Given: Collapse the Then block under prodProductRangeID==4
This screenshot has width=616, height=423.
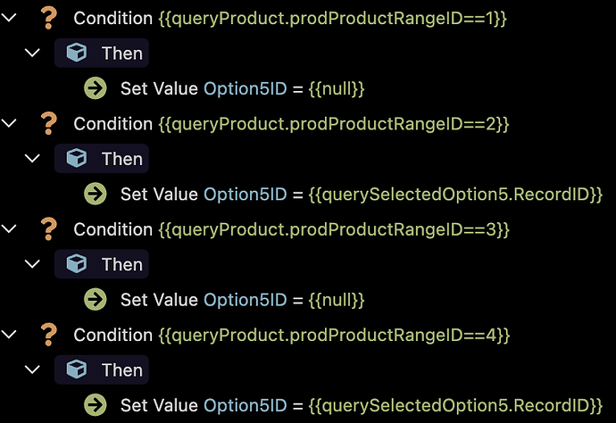Looking at the screenshot, I should click(32, 369).
